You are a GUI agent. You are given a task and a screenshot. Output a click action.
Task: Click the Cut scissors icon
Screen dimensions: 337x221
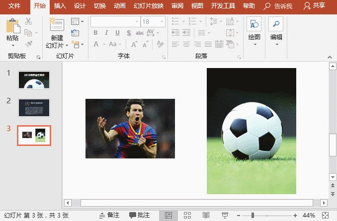pos(28,21)
